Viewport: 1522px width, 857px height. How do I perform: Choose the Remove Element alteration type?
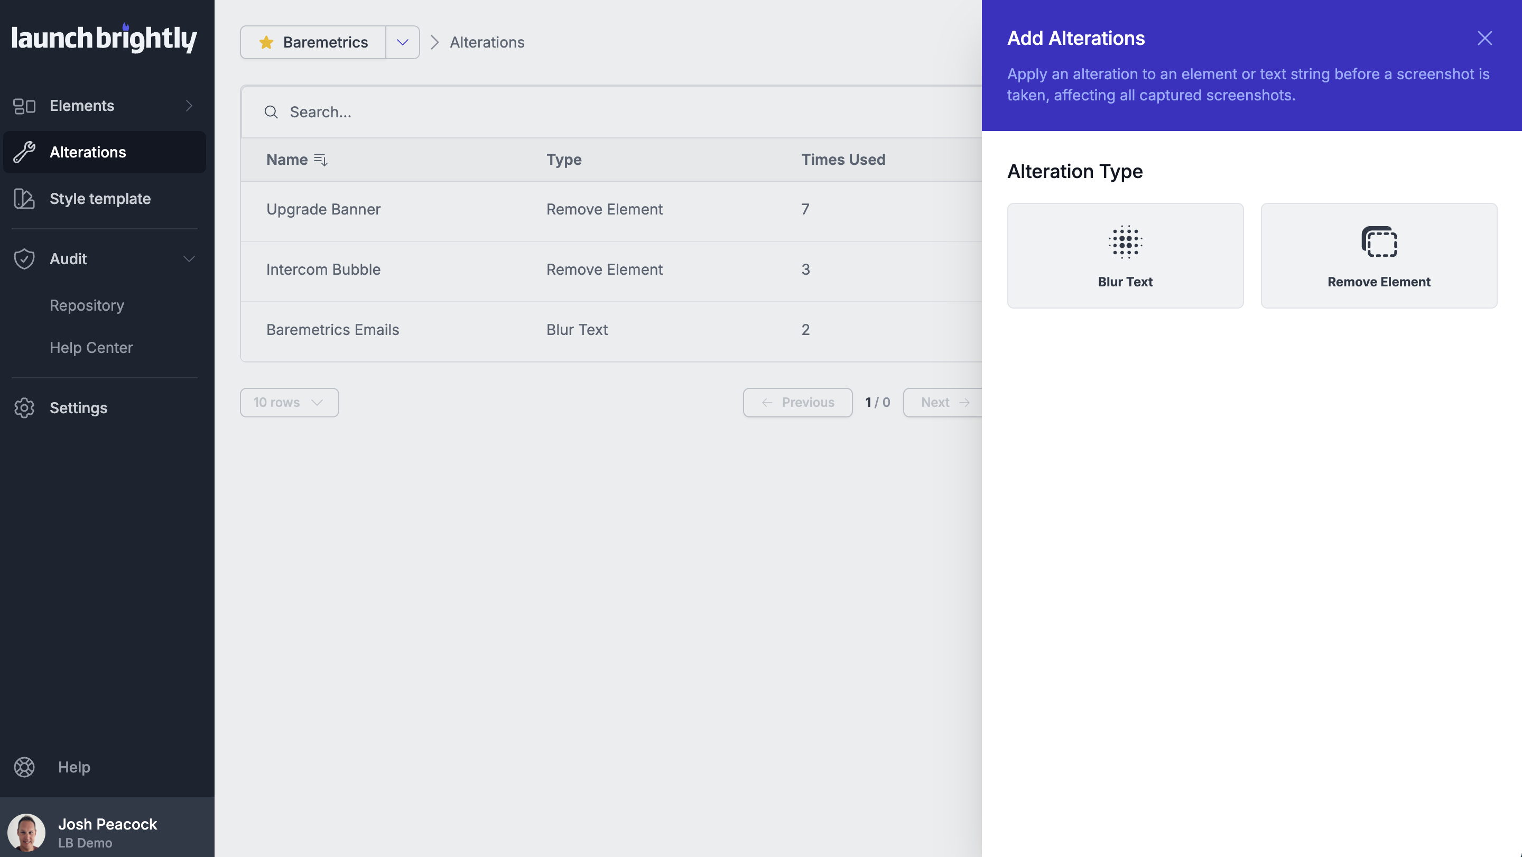tap(1379, 256)
